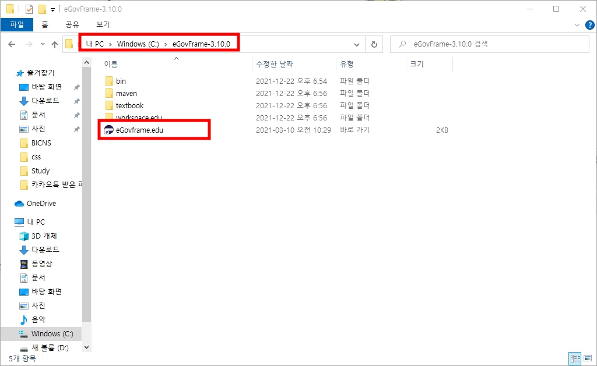Select the eGovframe.edu file name

pos(139,130)
